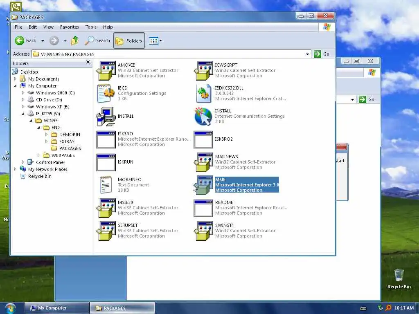Close the Folders side pane
Image resolution: width=419 pixels, height=314 pixels.
click(x=88, y=62)
